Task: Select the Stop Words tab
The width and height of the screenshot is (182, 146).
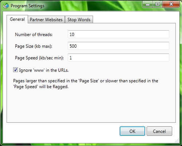Action: pos(79,20)
